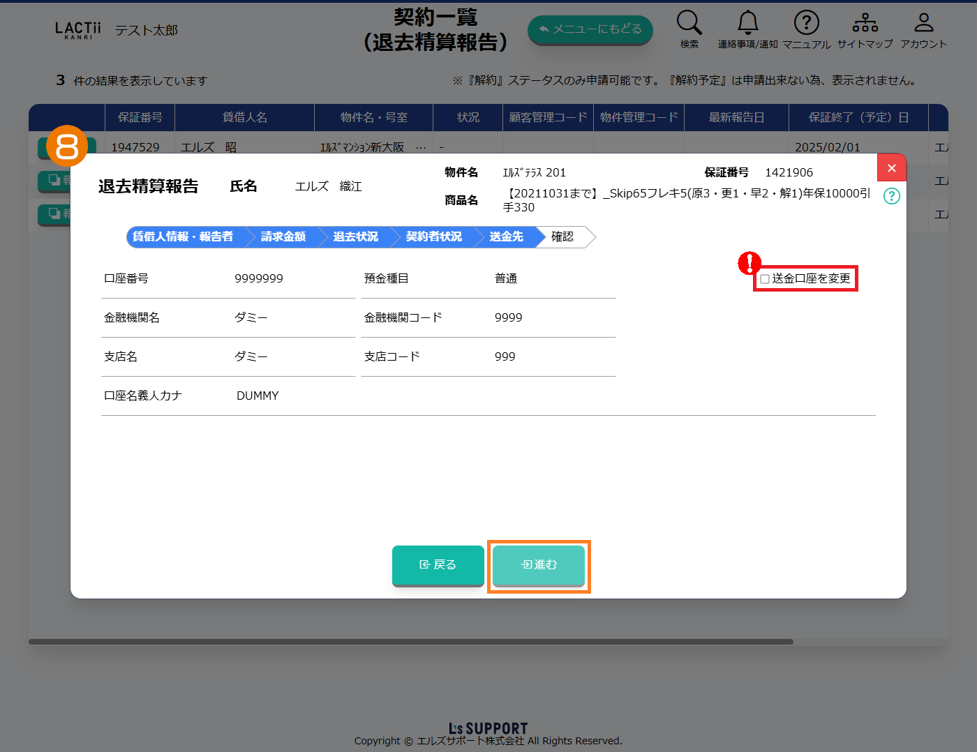977x752 pixels.
Task: Click the red exclamation warning icon
Action: pyautogui.click(x=749, y=263)
